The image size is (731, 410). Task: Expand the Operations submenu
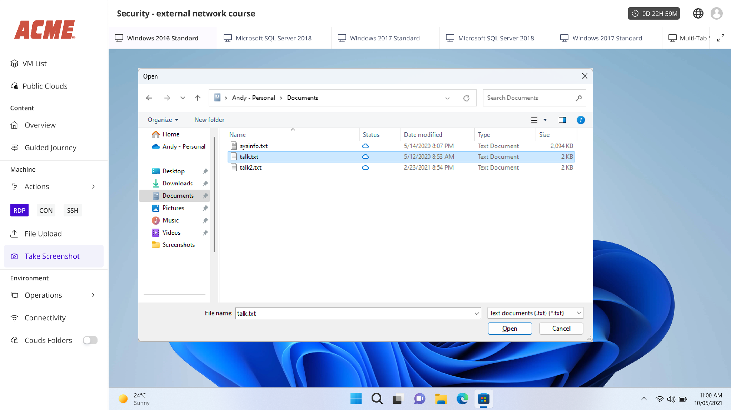click(x=93, y=295)
